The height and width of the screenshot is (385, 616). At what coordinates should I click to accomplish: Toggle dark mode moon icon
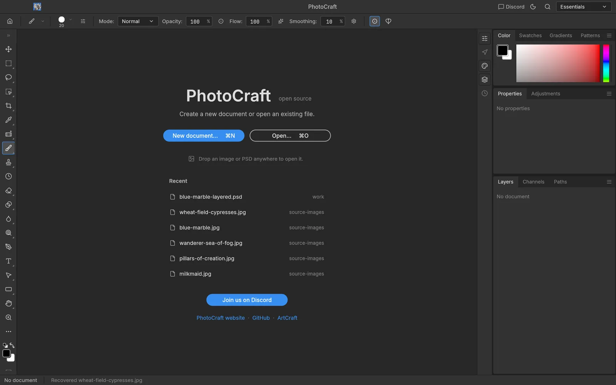pos(533,7)
